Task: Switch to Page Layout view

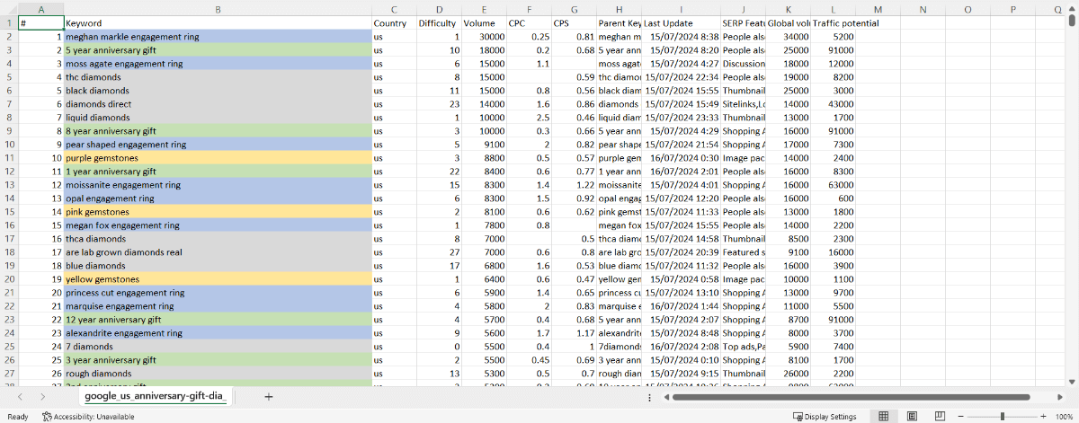Action: click(x=912, y=417)
